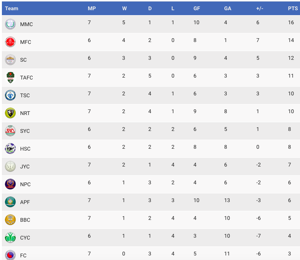Click the FC team name
The image size is (300, 260).
coord(23,255)
